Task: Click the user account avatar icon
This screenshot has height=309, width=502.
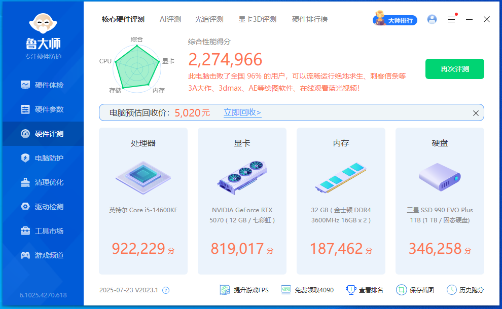Action: click(x=432, y=20)
